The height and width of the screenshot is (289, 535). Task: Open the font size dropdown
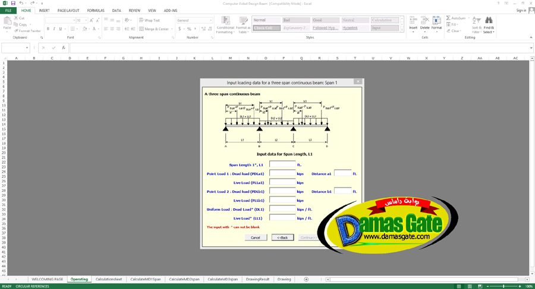click(86, 20)
